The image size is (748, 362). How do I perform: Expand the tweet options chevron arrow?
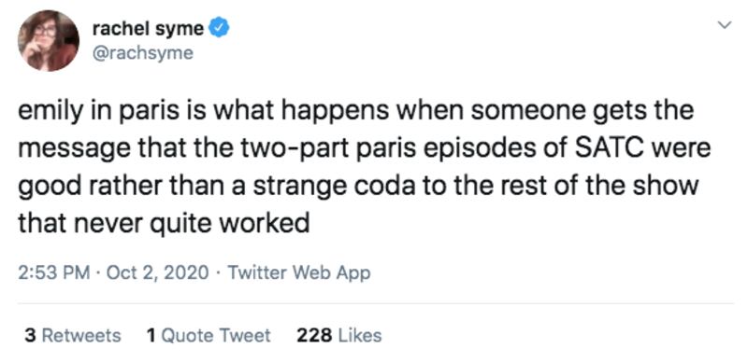click(724, 25)
